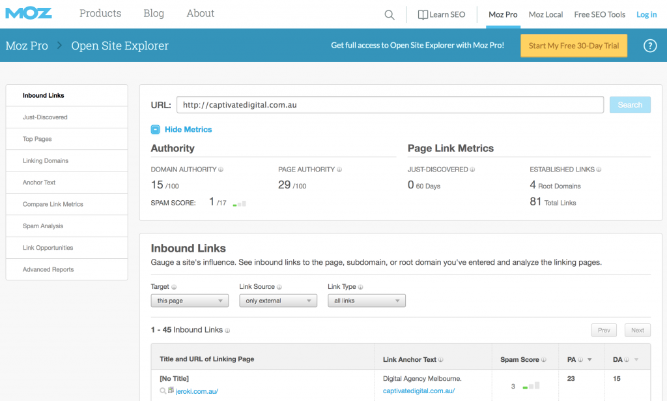Open the Link Type 'all links' dropdown
The height and width of the screenshot is (401, 667).
coord(367,301)
